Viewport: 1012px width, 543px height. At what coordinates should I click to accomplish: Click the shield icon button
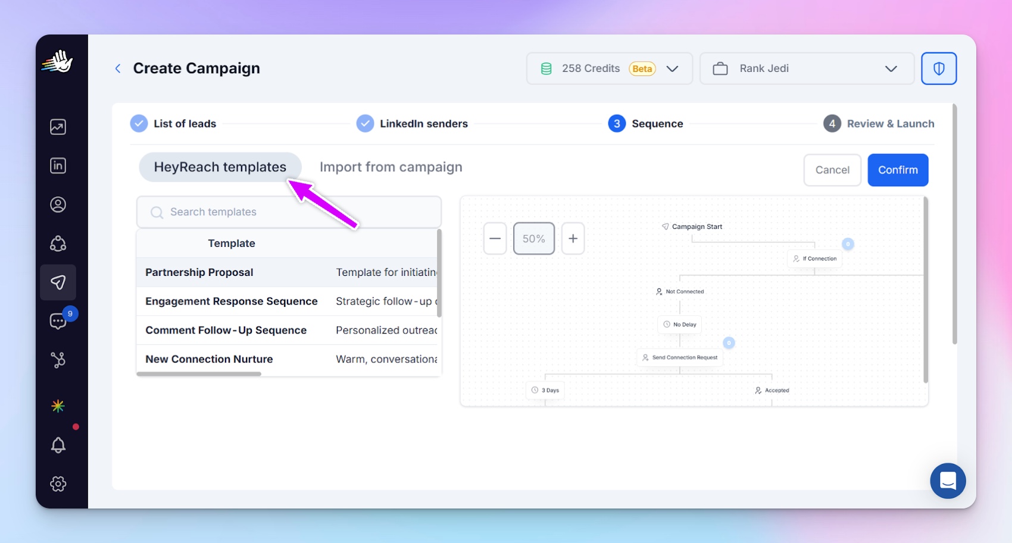(939, 68)
